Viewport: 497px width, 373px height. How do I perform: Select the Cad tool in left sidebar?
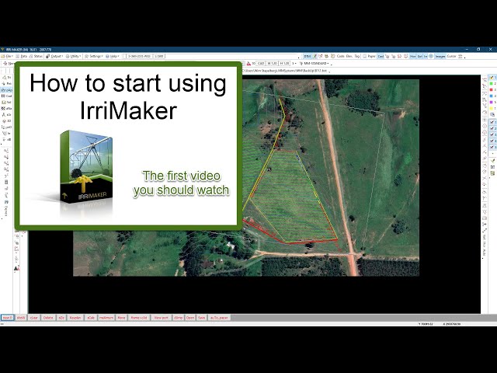[x=7, y=96]
